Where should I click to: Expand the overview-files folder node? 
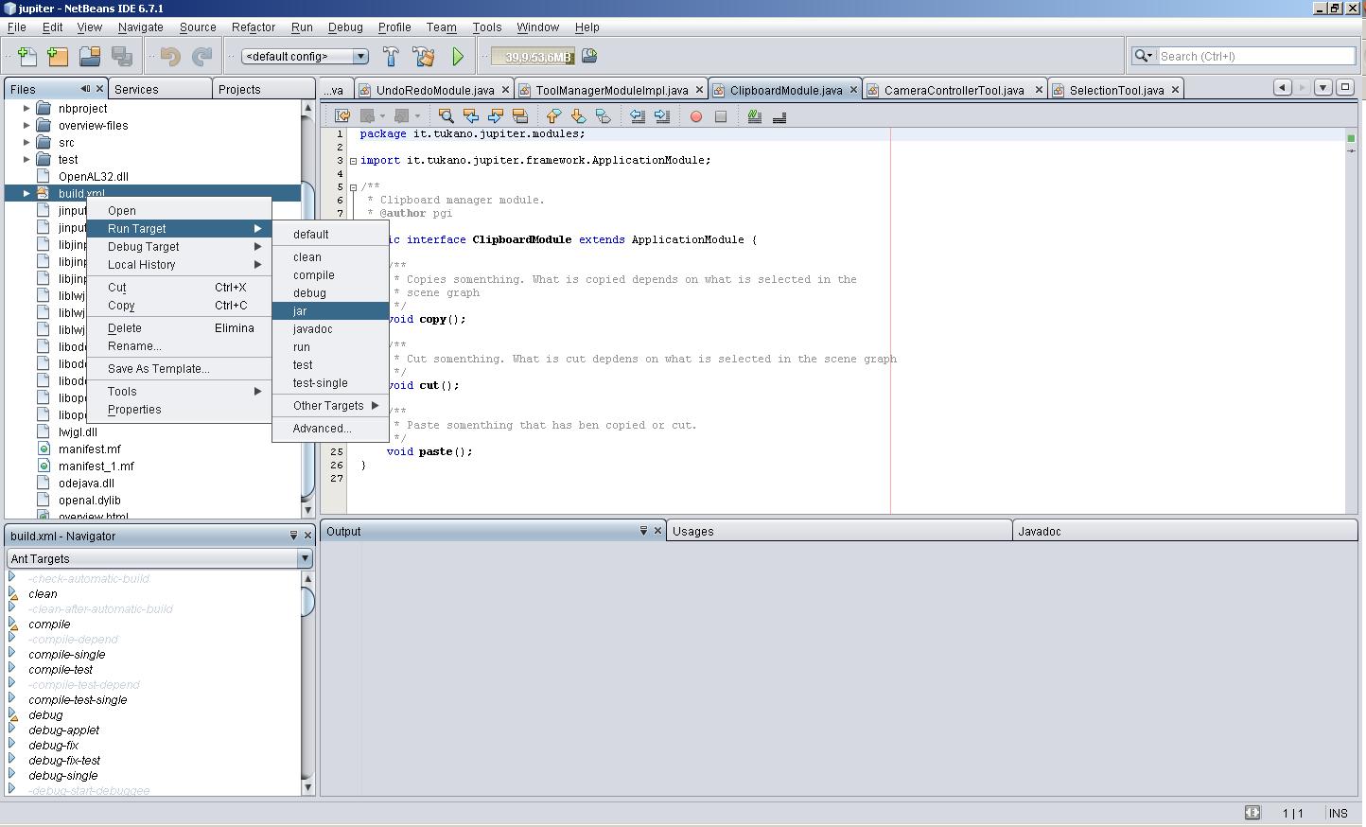26,125
